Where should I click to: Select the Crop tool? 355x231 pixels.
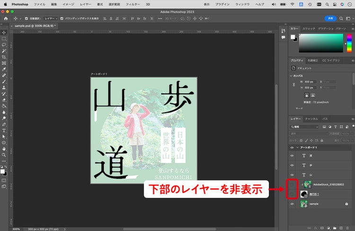click(x=4, y=57)
